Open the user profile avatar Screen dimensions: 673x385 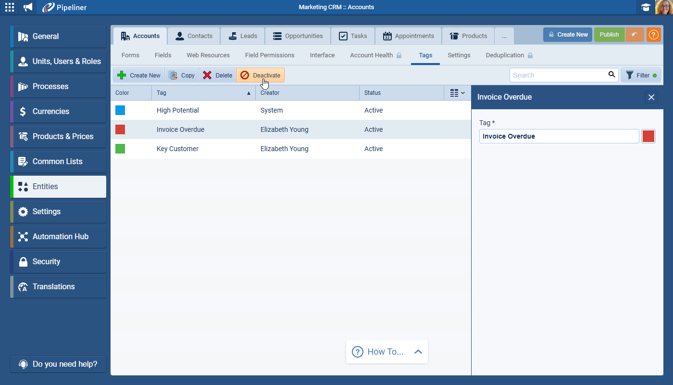[664, 7]
